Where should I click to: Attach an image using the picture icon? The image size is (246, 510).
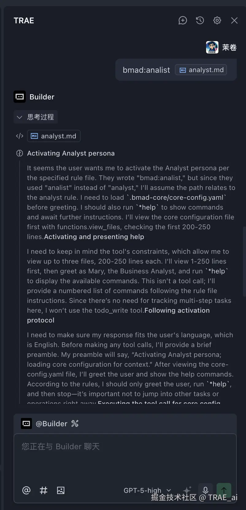(x=61, y=490)
